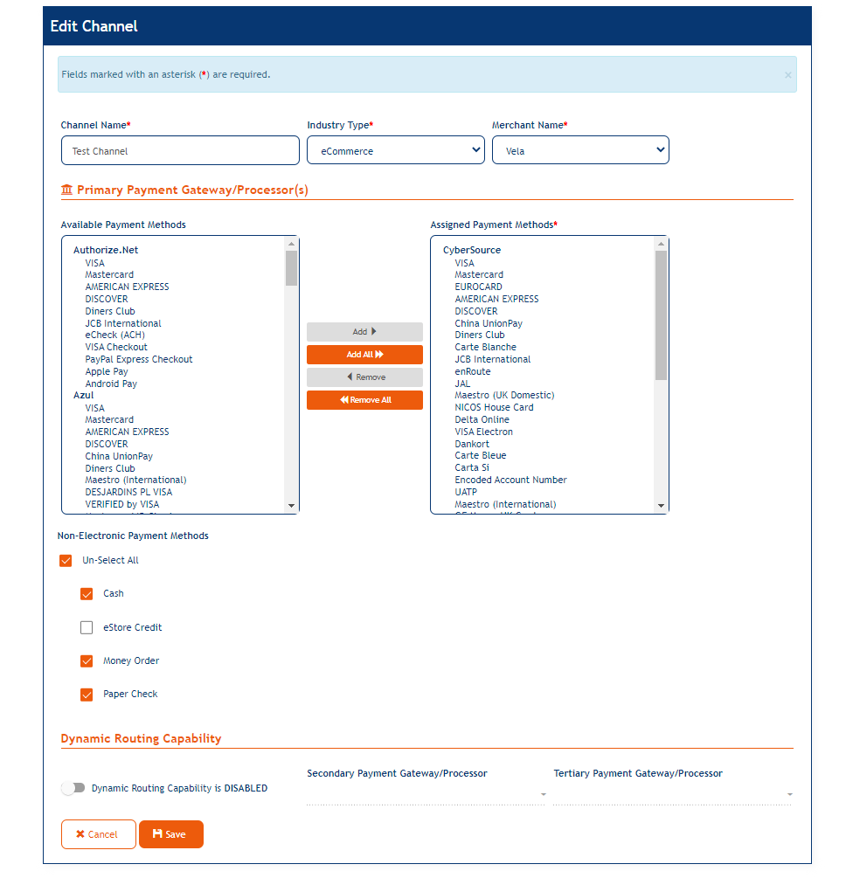Click the Add arrow button
The height and width of the screenshot is (878, 846).
click(364, 332)
